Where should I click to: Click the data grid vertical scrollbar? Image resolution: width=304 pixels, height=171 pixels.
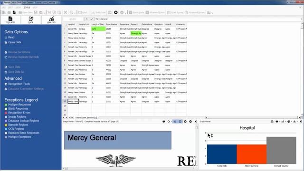302,70
